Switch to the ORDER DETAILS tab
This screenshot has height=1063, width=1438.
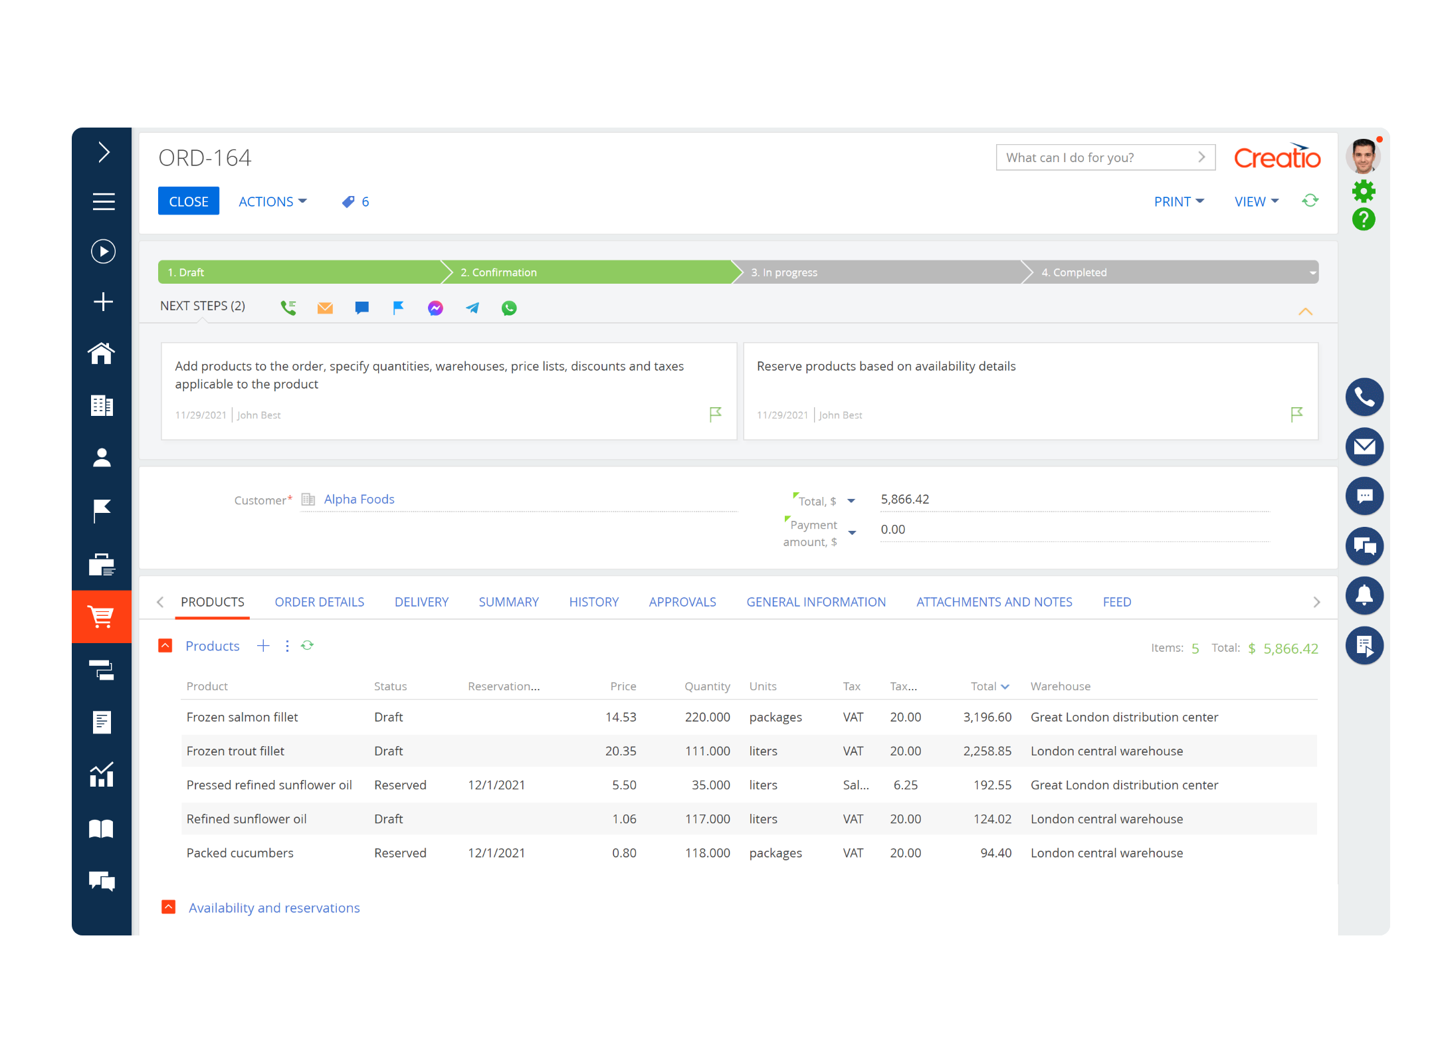click(319, 602)
